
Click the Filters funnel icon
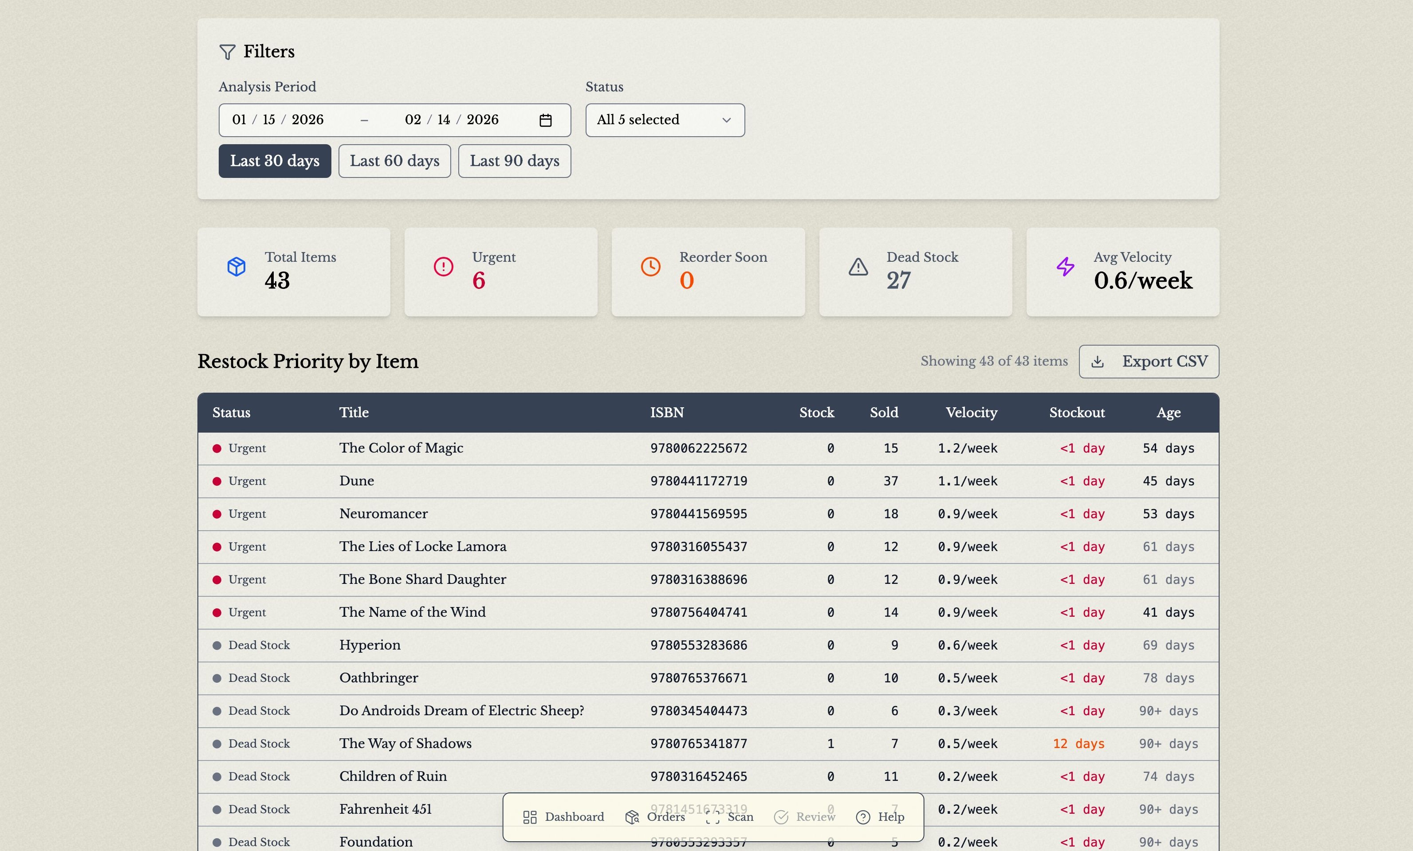(x=227, y=52)
